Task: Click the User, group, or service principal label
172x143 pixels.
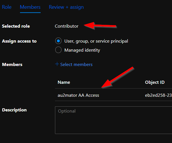Action: click(x=96, y=41)
